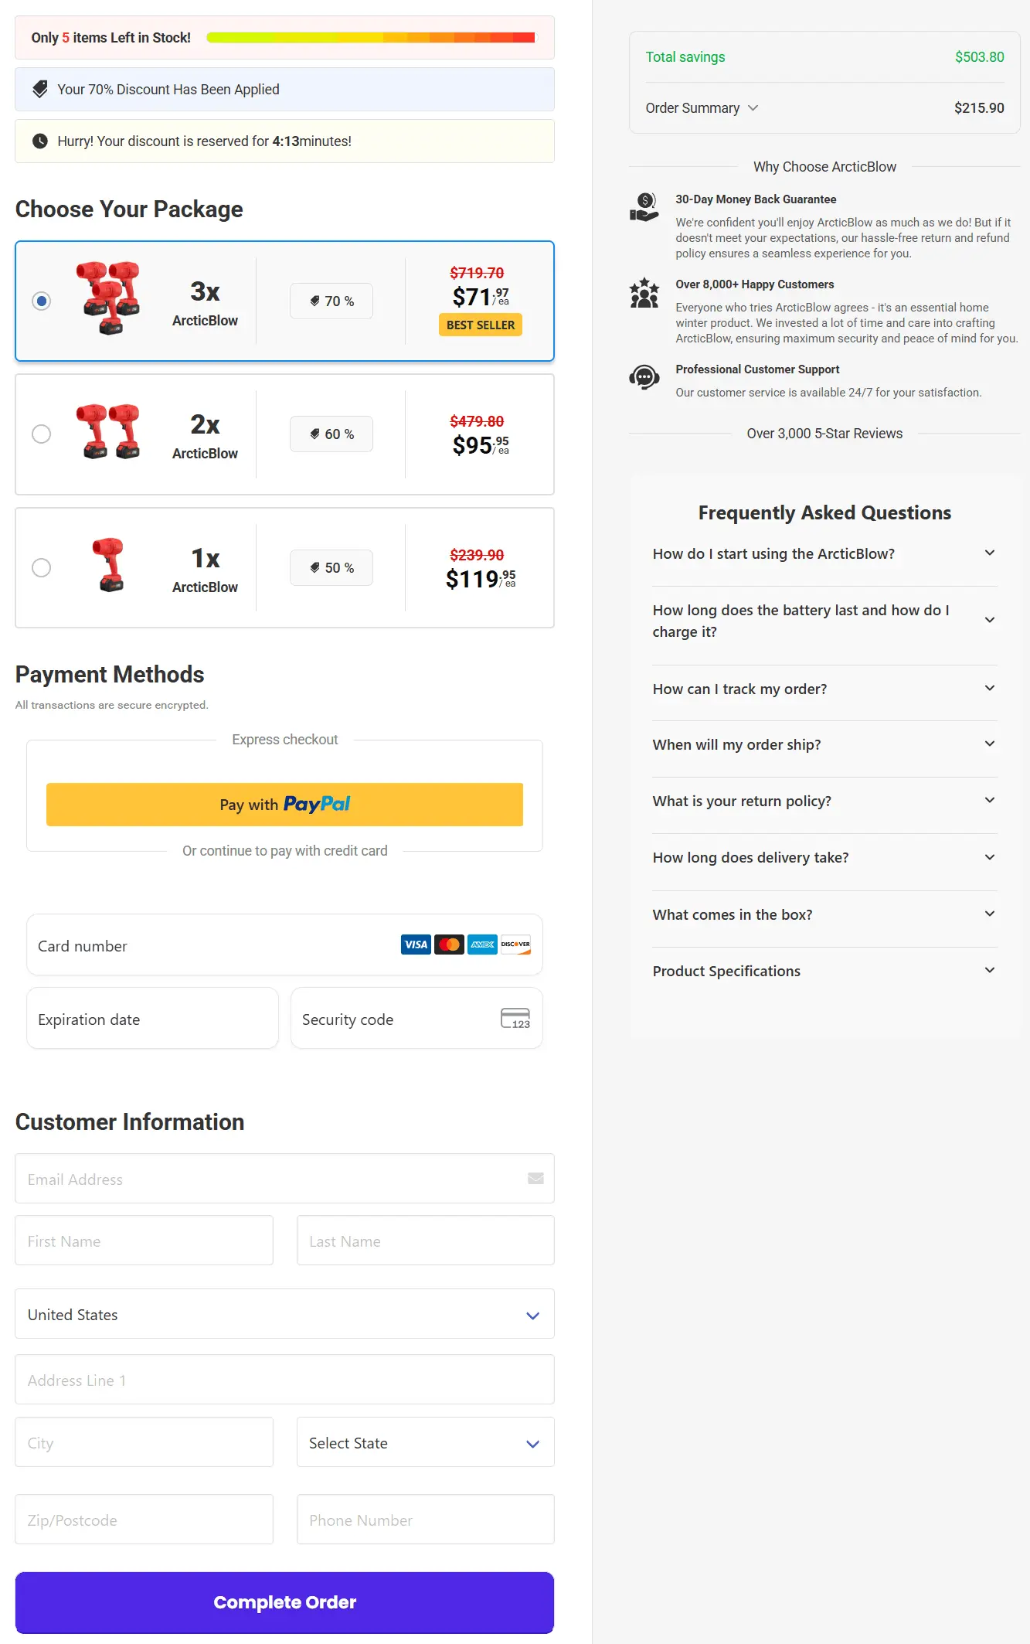
Task: Click the clock icon in the discount timer banner
Action: pos(39,141)
